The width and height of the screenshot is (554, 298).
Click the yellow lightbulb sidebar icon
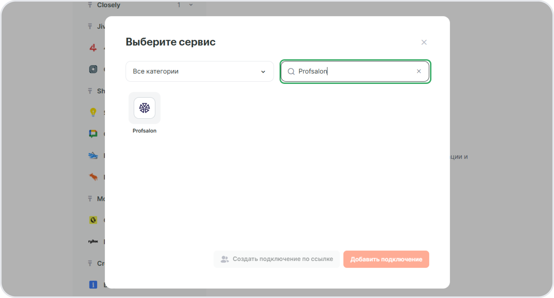click(93, 112)
